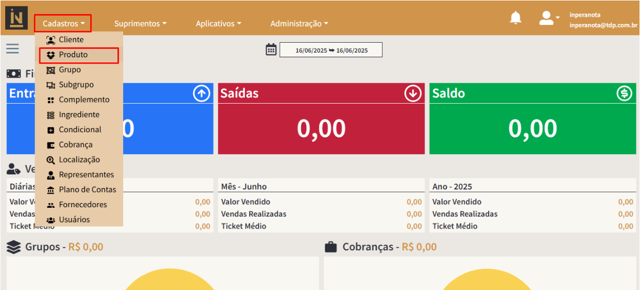The image size is (640, 290).
Task: Expand the Aplicativos dropdown menu
Action: click(219, 23)
